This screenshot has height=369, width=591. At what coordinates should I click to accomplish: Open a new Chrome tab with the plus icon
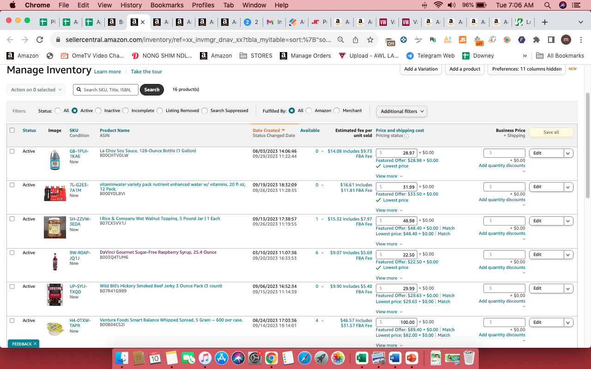pos(545,22)
